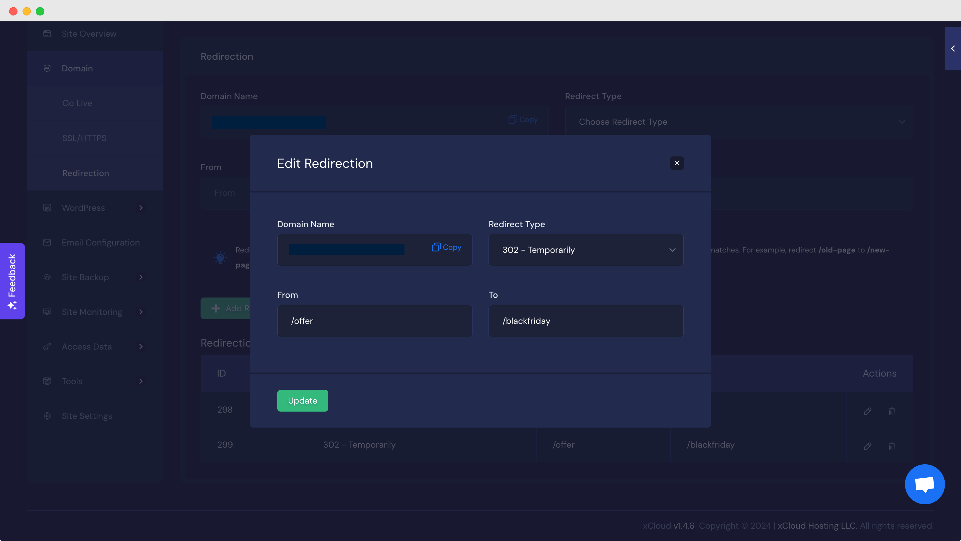
Task: Select the Domain shield icon in sidebar
Action: 47,68
